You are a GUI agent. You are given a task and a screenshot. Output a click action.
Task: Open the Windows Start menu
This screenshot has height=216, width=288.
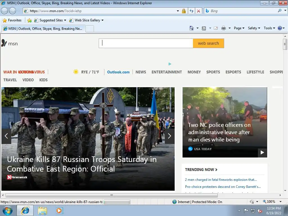coord(8,210)
